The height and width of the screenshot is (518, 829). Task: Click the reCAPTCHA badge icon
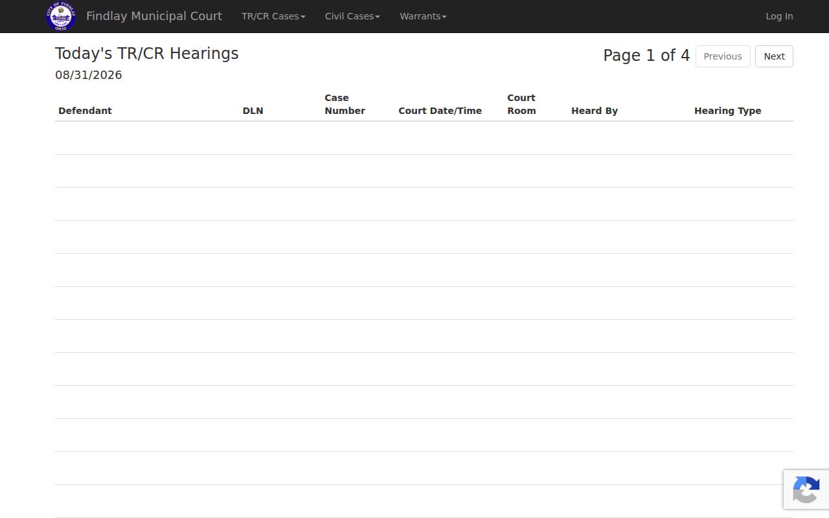[806, 489]
